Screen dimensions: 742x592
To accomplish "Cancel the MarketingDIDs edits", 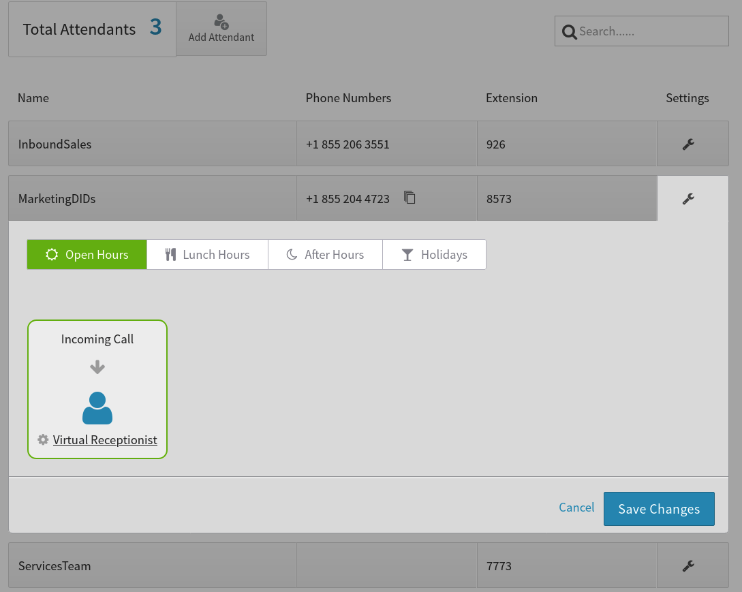I will (576, 508).
